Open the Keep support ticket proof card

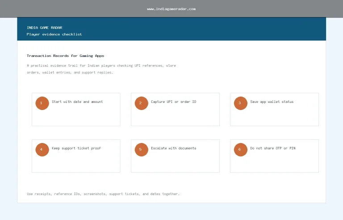[x=76, y=156]
